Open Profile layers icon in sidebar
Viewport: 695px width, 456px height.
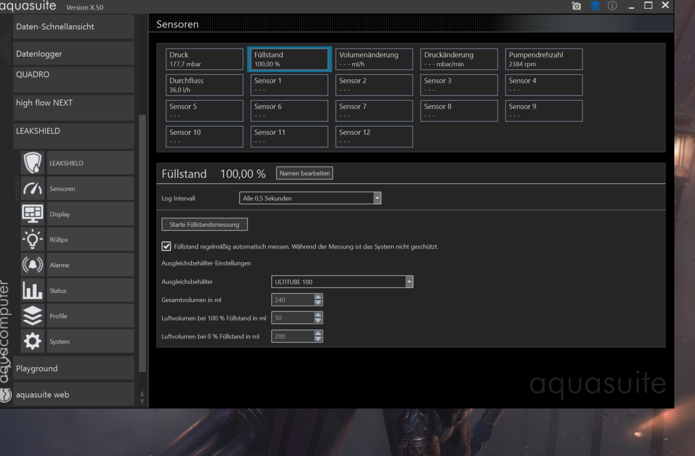tap(32, 316)
